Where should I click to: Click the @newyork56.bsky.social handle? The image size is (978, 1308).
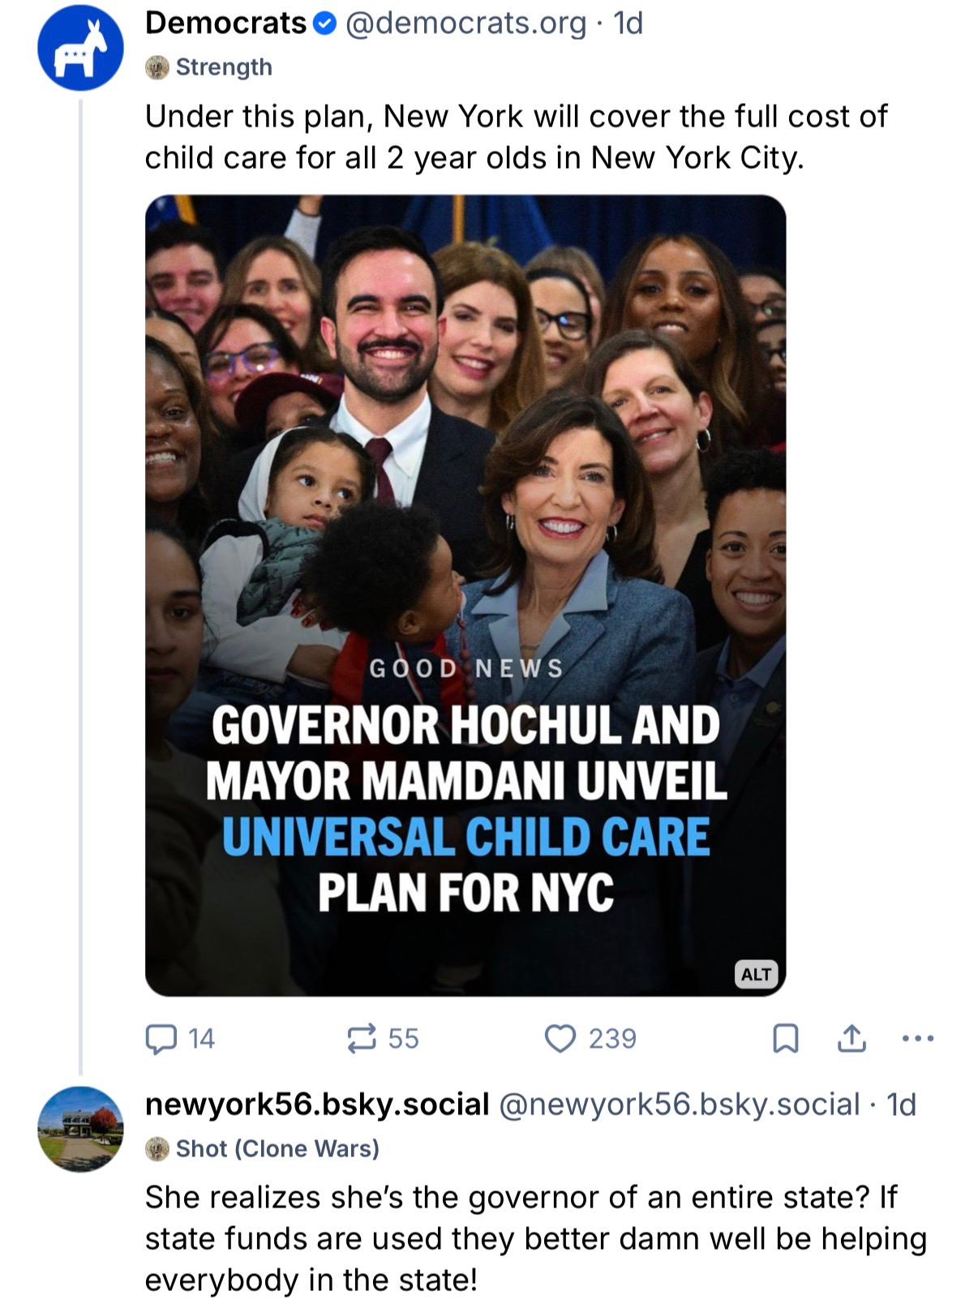tap(679, 1104)
